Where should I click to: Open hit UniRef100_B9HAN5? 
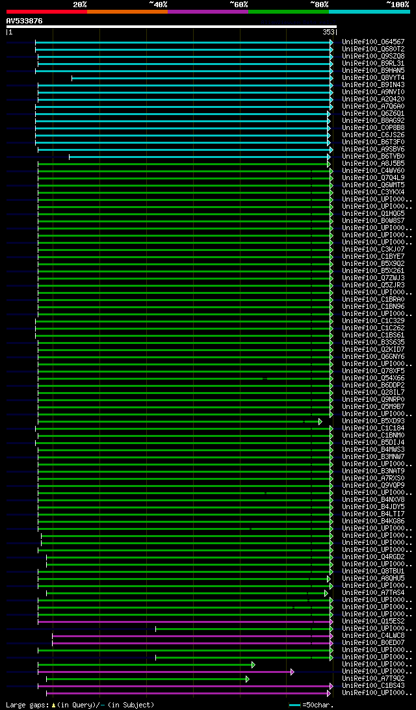pyautogui.click(x=374, y=71)
